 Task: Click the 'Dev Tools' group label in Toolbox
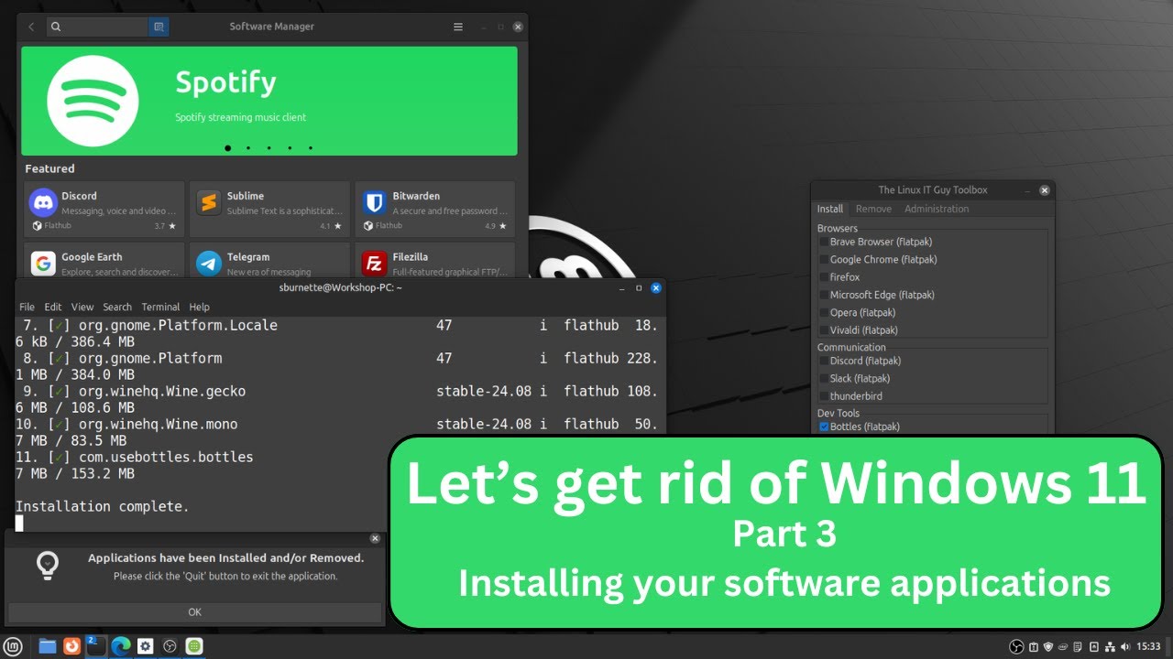pyautogui.click(x=839, y=413)
